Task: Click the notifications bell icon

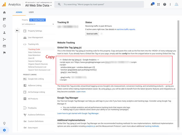Action: click(x=152, y=4)
